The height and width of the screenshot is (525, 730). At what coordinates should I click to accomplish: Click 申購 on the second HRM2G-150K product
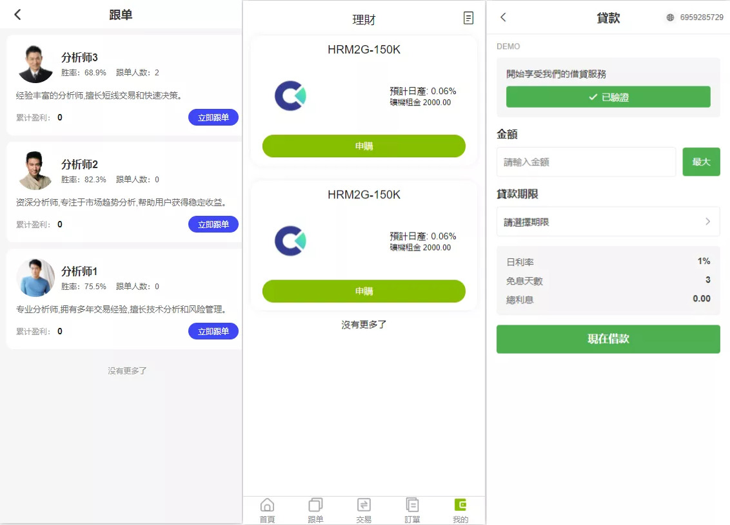pos(363,291)
